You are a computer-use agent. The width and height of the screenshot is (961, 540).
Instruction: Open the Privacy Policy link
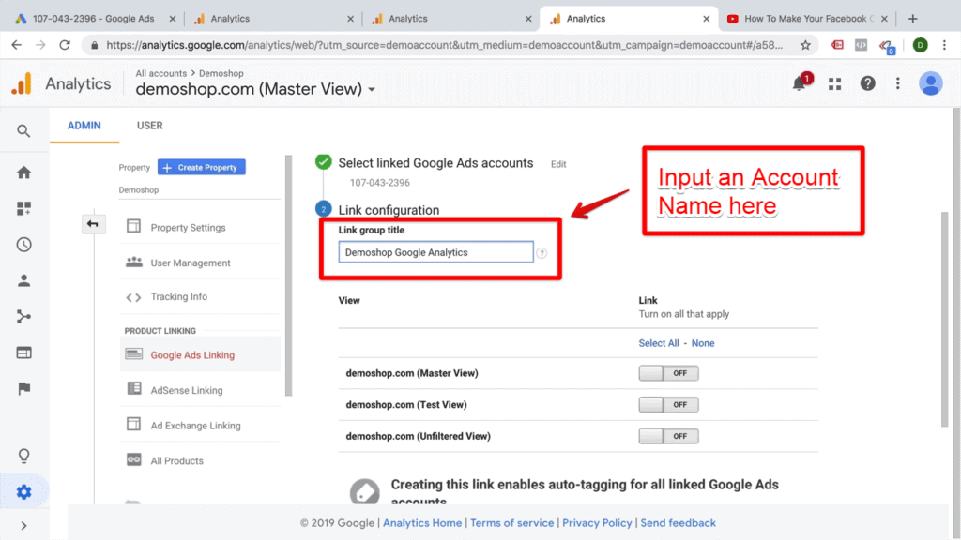pos(597,523)
